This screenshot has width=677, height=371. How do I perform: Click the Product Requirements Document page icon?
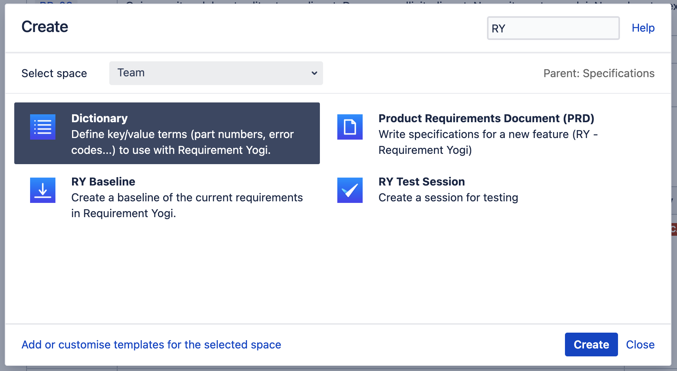pos(350,127)
